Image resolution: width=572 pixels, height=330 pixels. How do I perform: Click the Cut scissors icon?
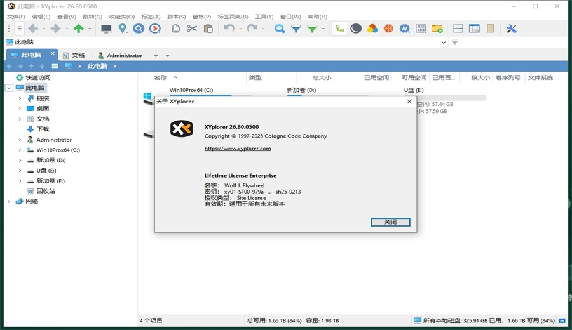click(x=192, y=29)
